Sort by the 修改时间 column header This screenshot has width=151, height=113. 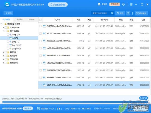(104, 20)
